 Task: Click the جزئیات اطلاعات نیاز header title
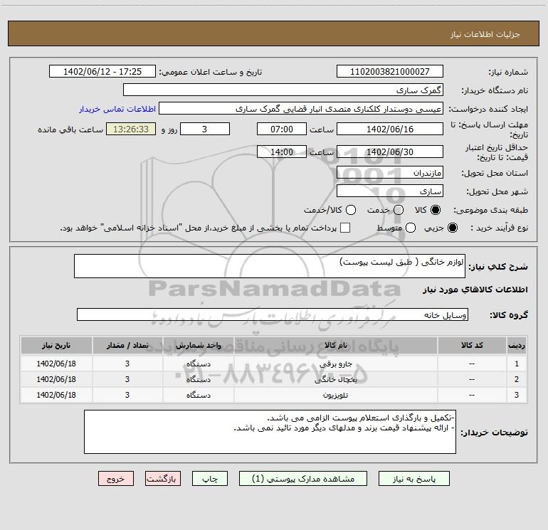485,34
